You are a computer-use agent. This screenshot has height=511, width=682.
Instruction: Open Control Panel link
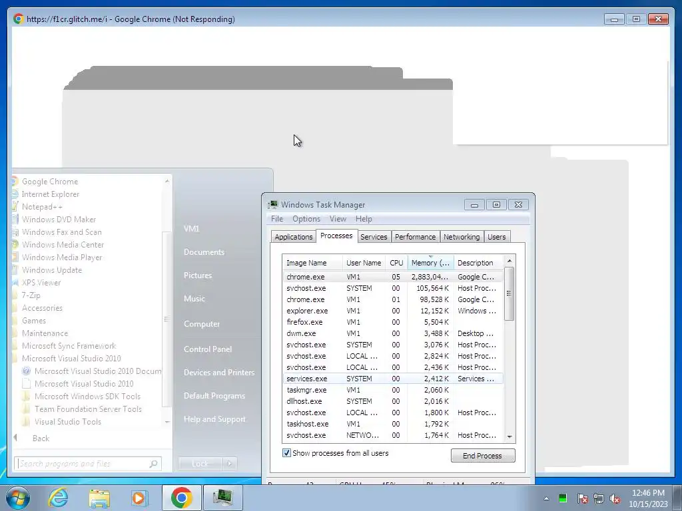(208, 349)
